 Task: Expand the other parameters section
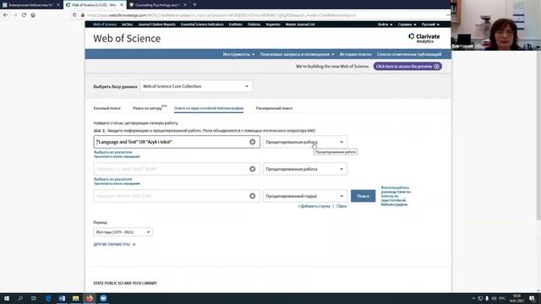tap(114, 244)
